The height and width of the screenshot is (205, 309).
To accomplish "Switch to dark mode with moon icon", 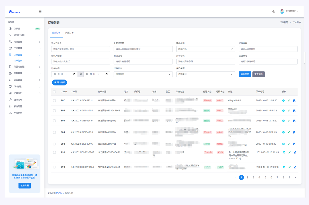I will (274, 11).
